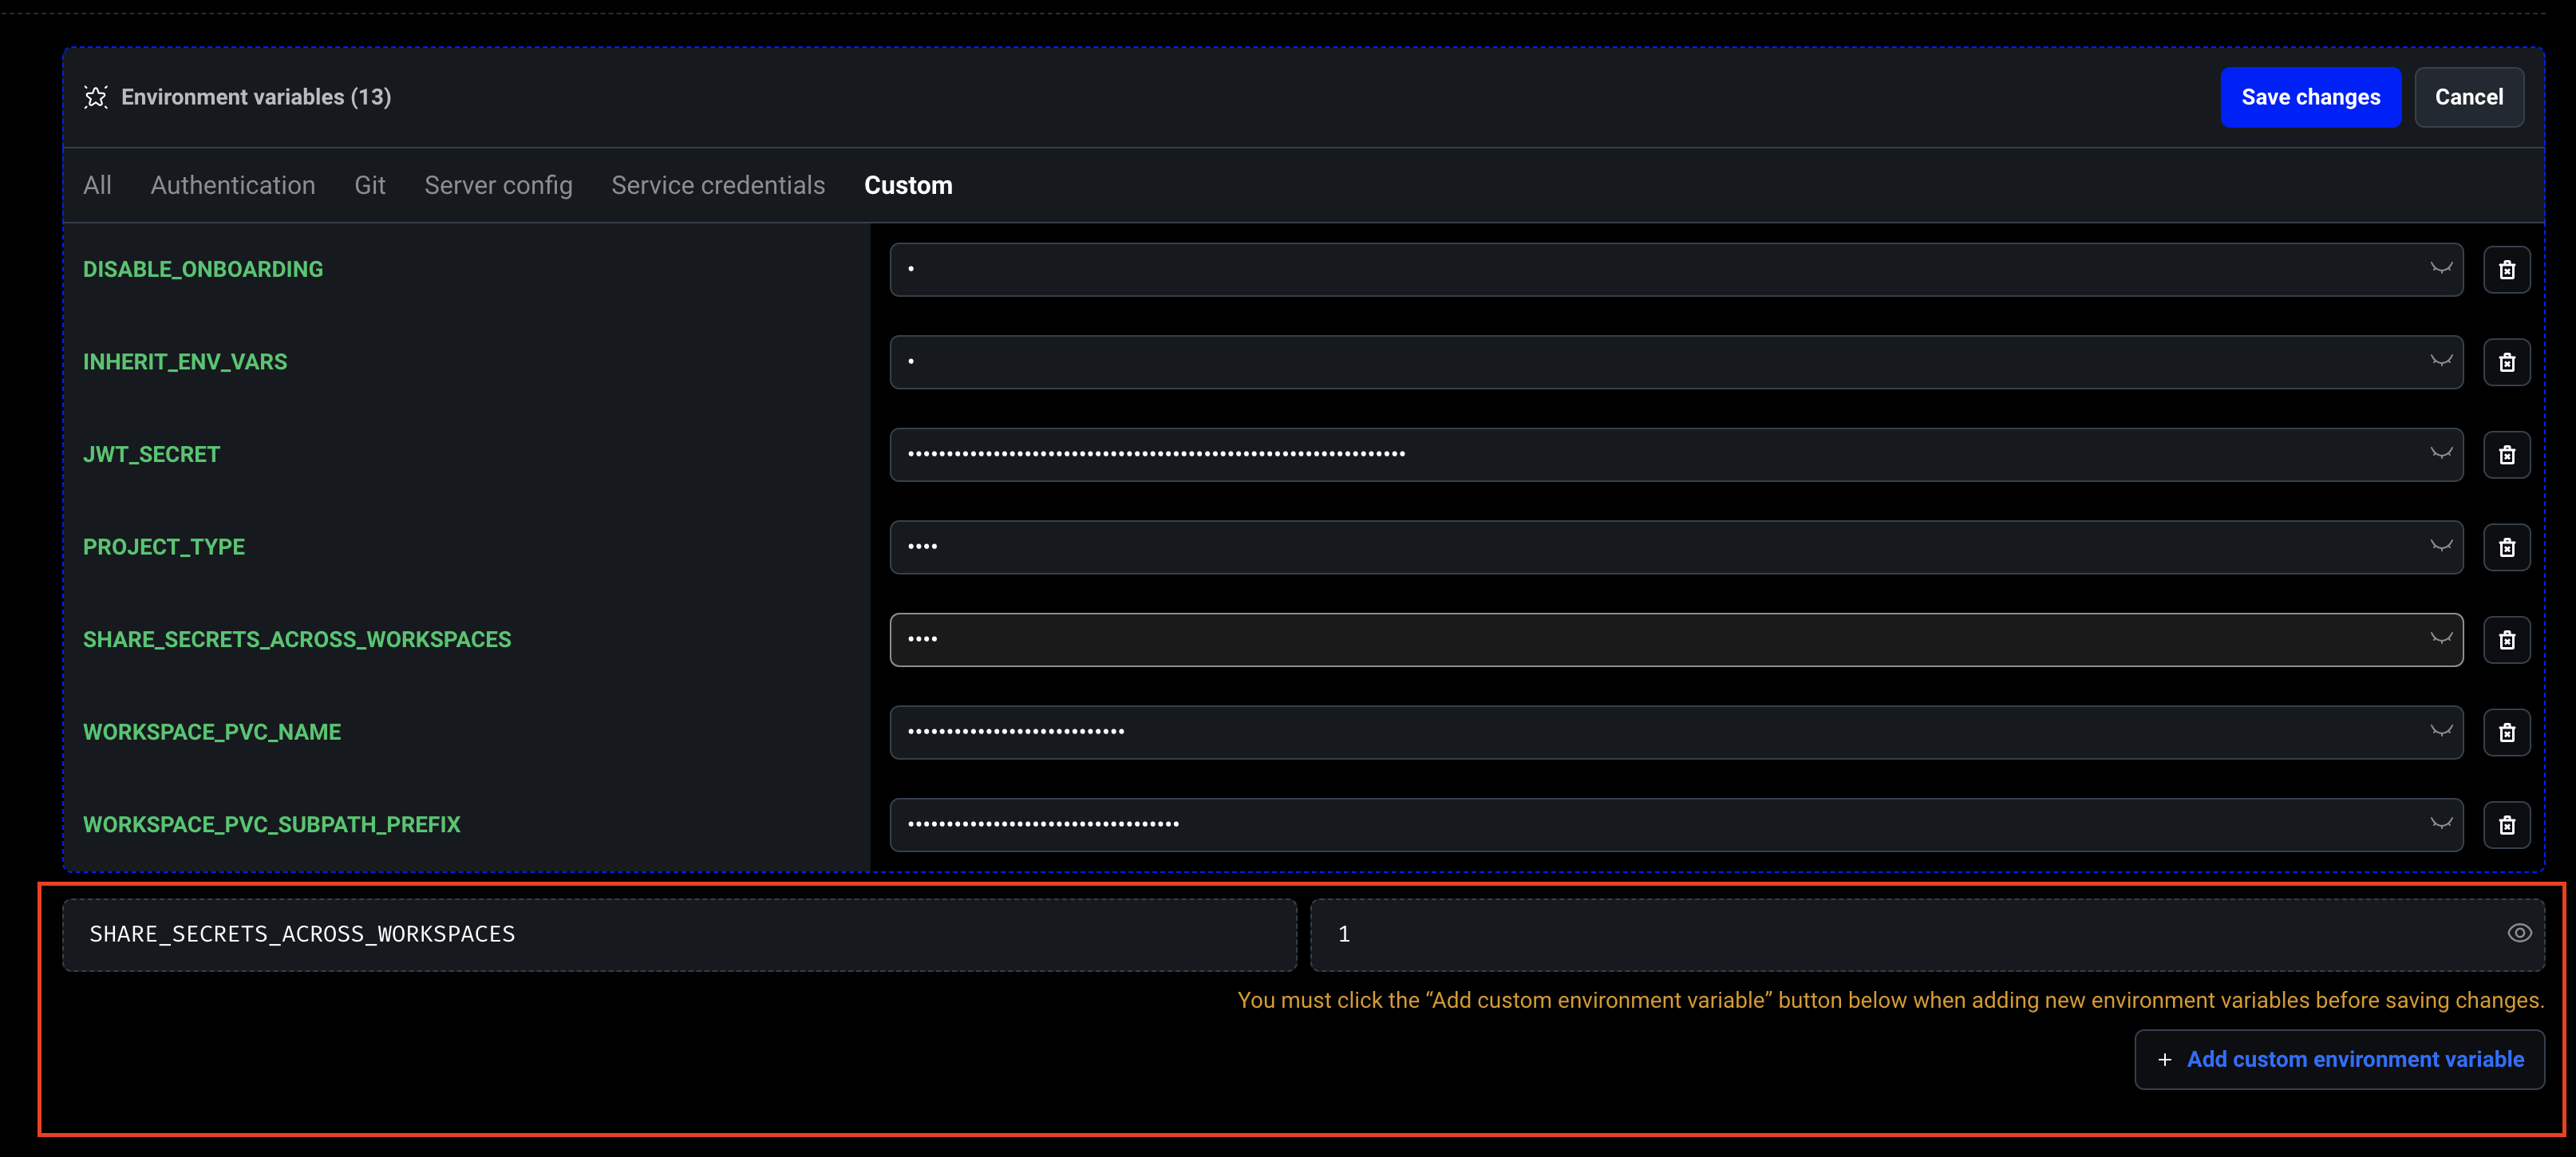
Task: Delete the DISABLE_ONBOARDING variable
Action: tap(2506, 270)
